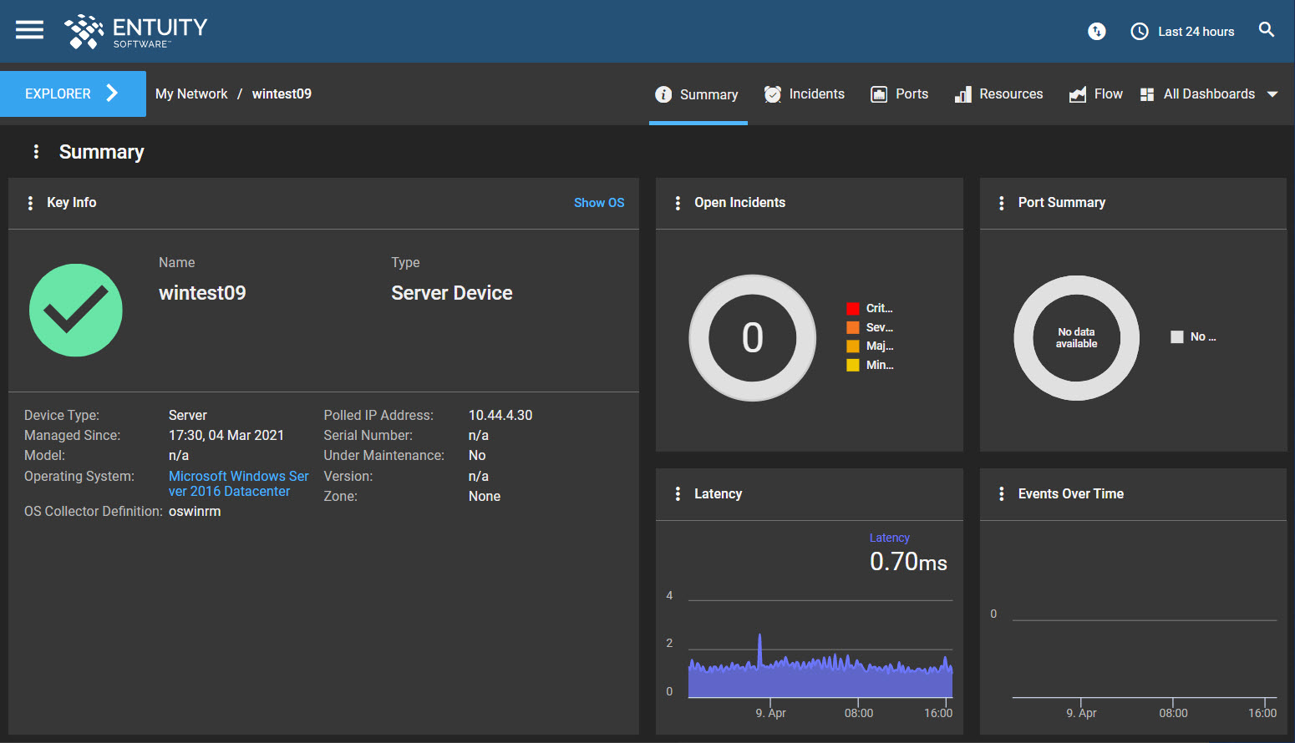Click the Ports tab icon
Viewport: 1295px width, 743px height.
(879, 94)
